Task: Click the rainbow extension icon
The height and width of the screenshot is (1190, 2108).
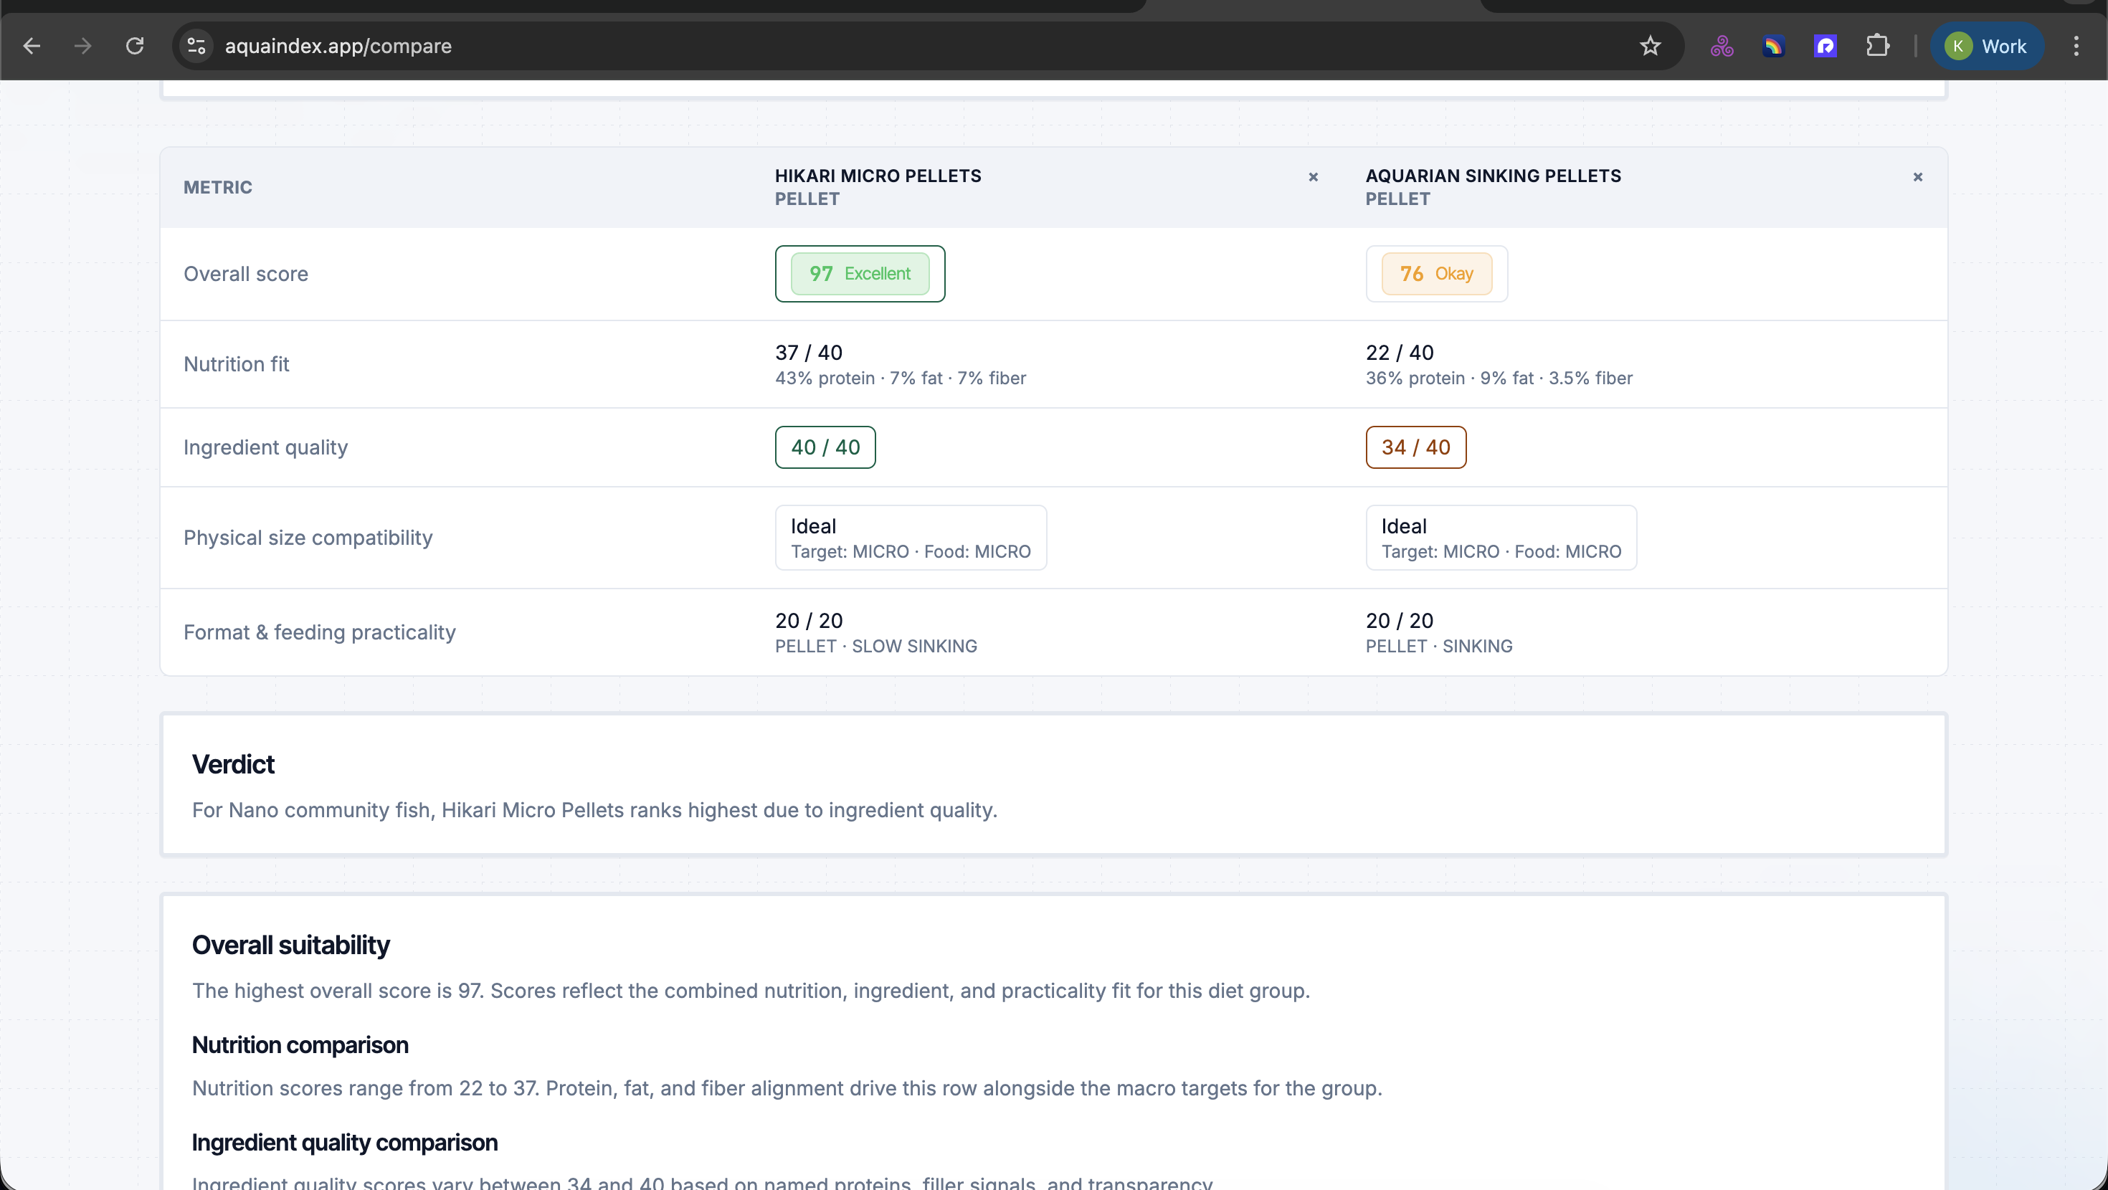Action: point(1773,45)
